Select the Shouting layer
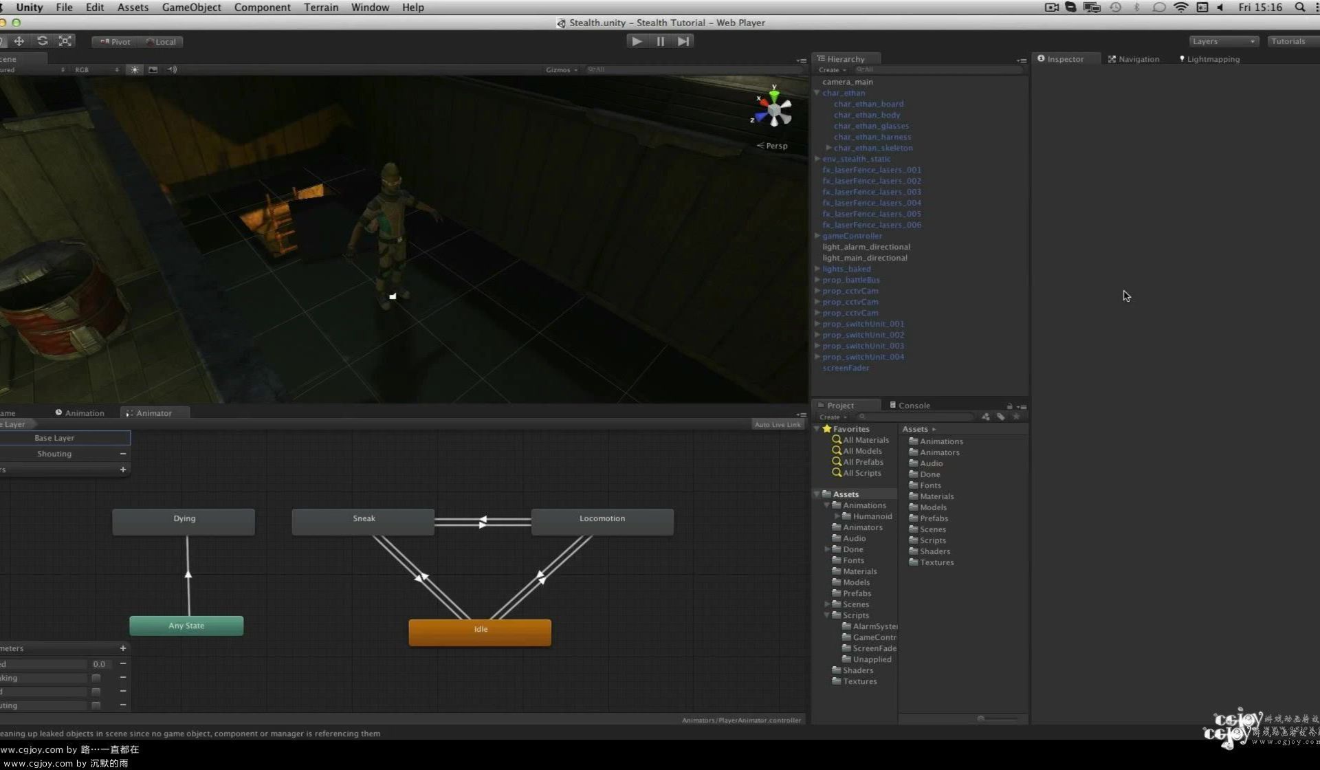Viewport: 1320px width, 770px height. click(55, 454)
